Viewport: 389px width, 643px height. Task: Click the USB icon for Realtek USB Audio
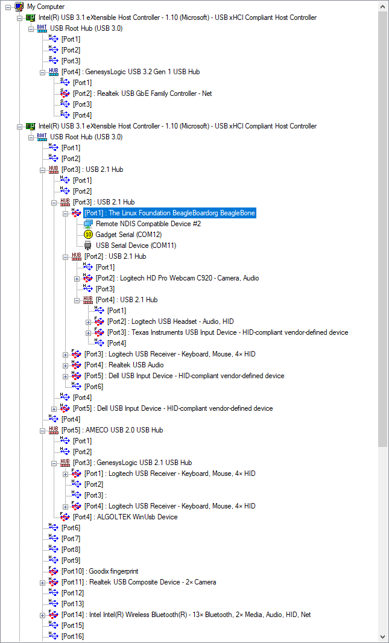click(x=76, y=365)
